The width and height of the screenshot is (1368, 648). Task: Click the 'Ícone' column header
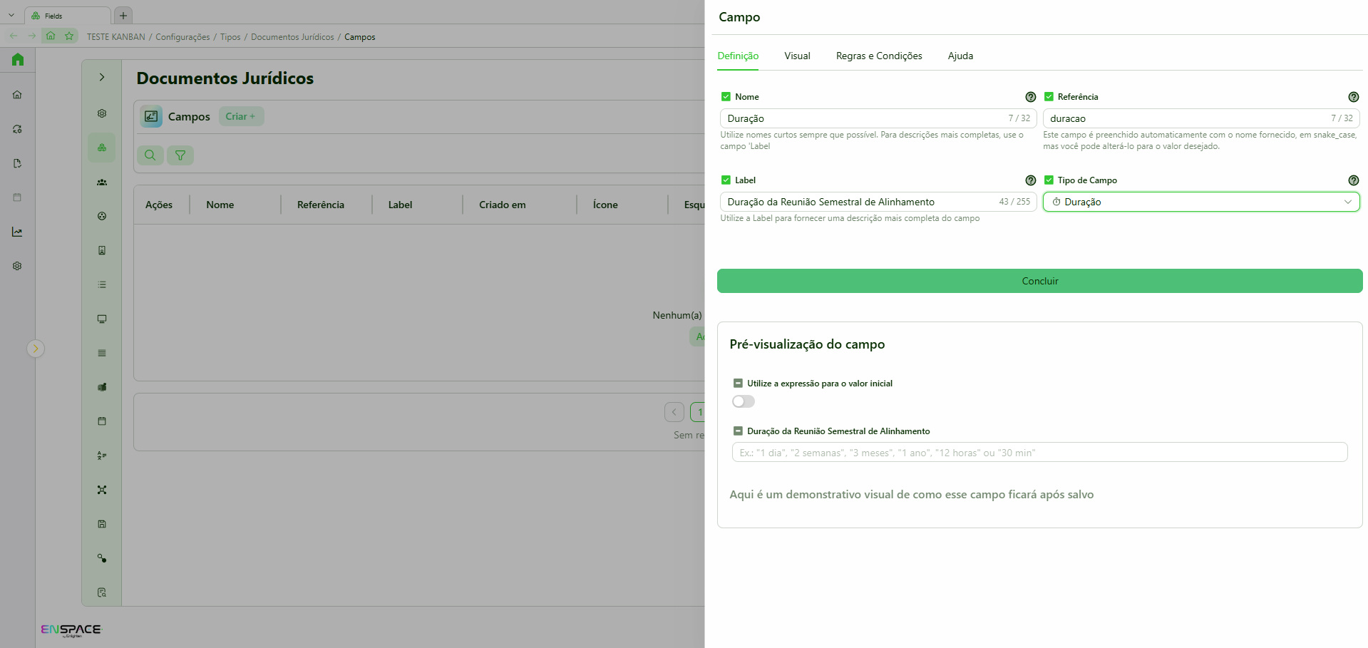[x=605, y=205]
